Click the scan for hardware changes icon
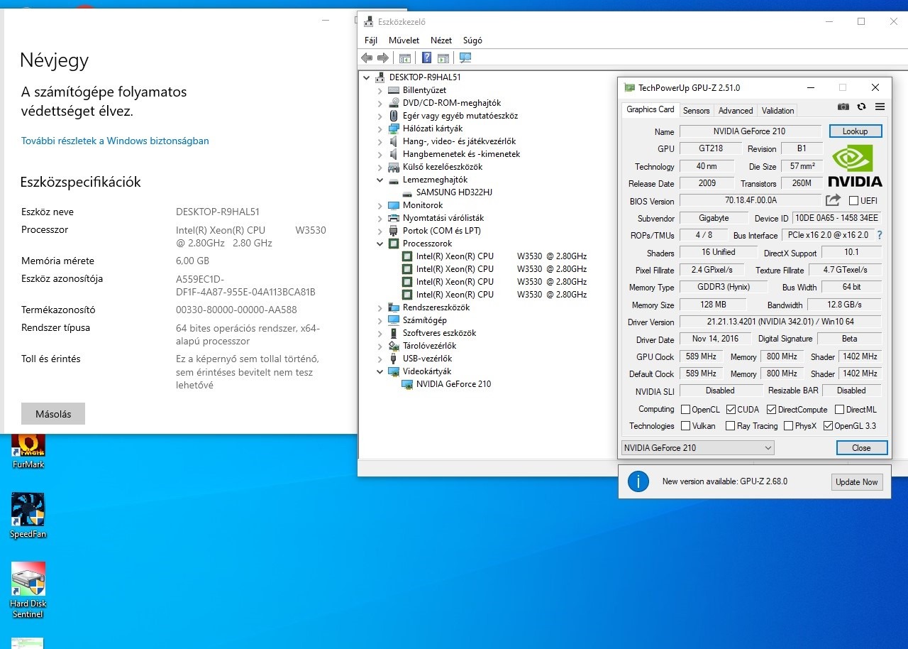 pos(465,58)
